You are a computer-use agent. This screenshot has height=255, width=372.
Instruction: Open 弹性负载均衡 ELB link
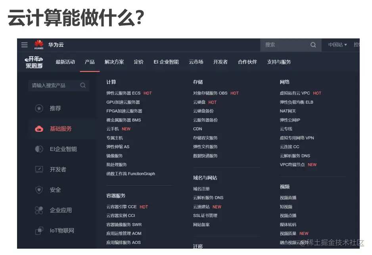297,102
